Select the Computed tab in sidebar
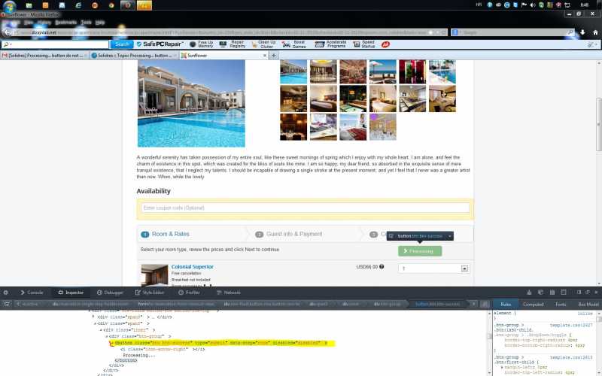The width and height of the screenshot is (602, 376). (533, 304)
